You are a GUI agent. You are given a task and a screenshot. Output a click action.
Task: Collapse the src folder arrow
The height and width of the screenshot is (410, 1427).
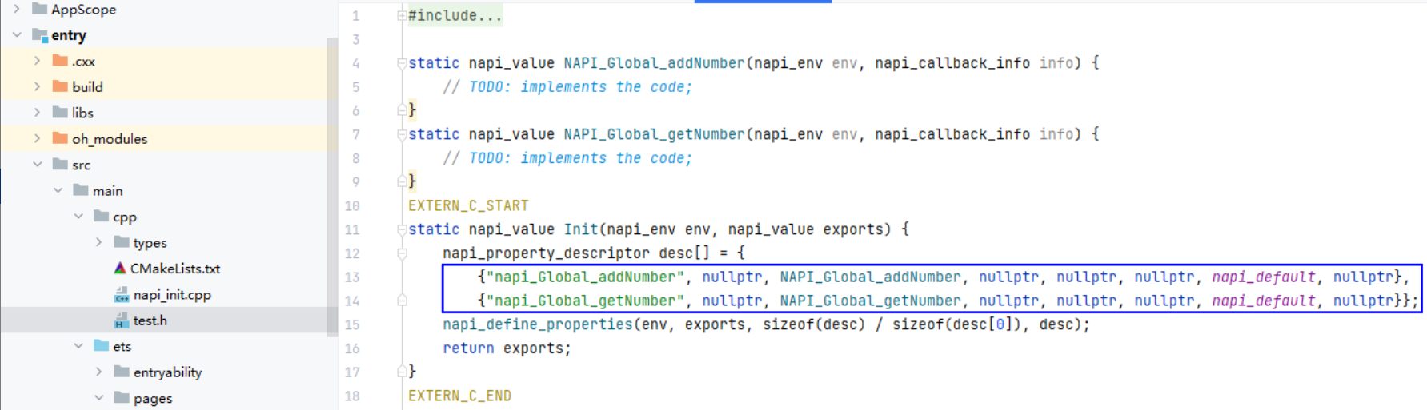click(37, 165)
